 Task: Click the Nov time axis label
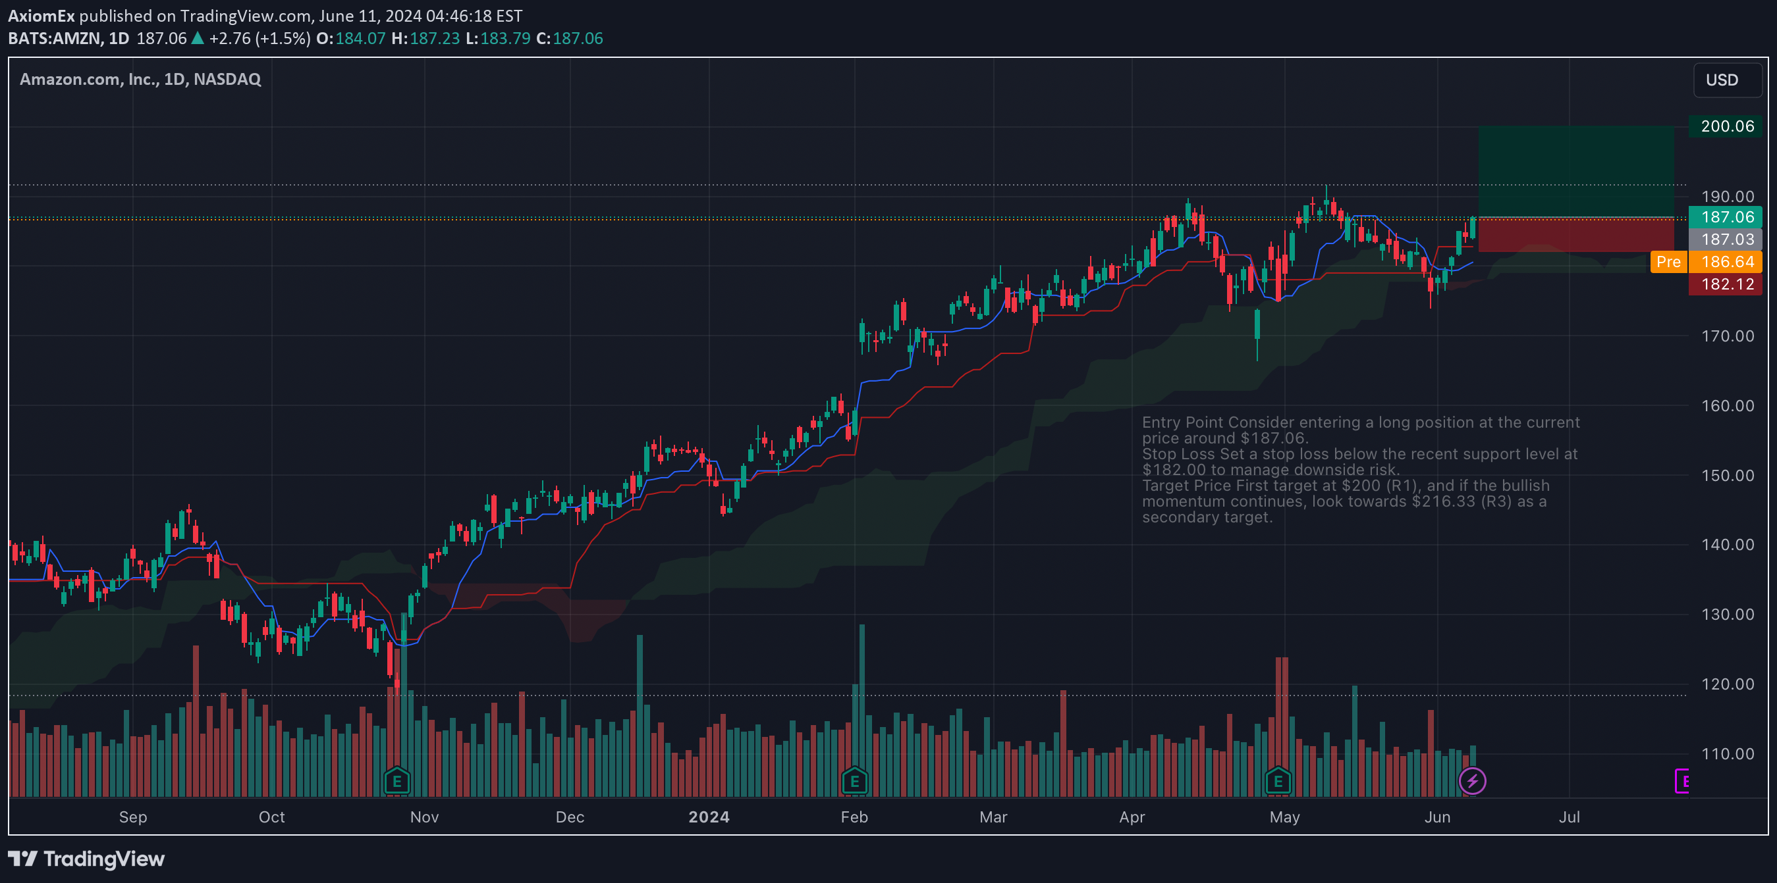click(424, 817)
